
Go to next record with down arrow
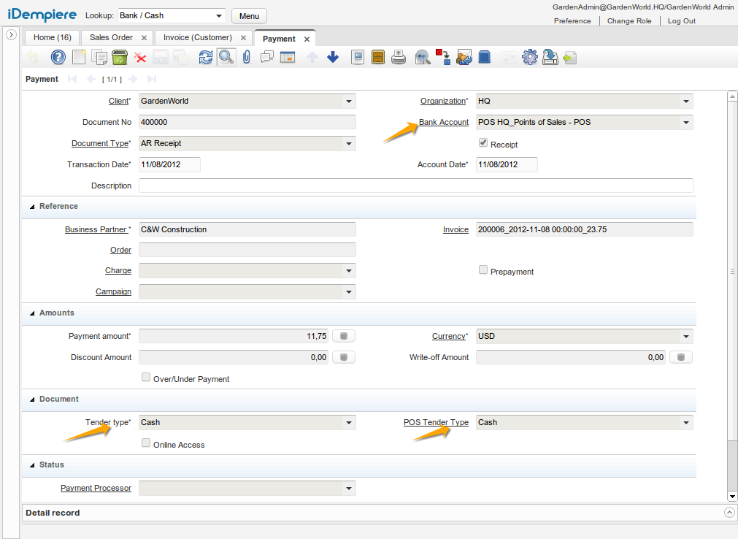click(x=333, y=57)
